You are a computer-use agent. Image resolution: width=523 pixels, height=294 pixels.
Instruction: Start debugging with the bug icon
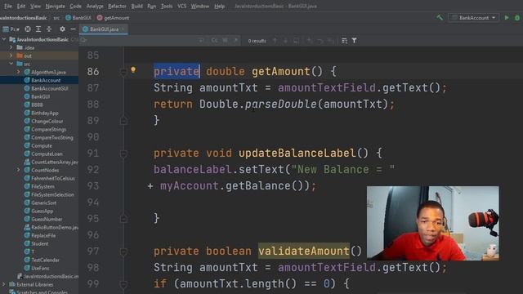click(517, 18)
